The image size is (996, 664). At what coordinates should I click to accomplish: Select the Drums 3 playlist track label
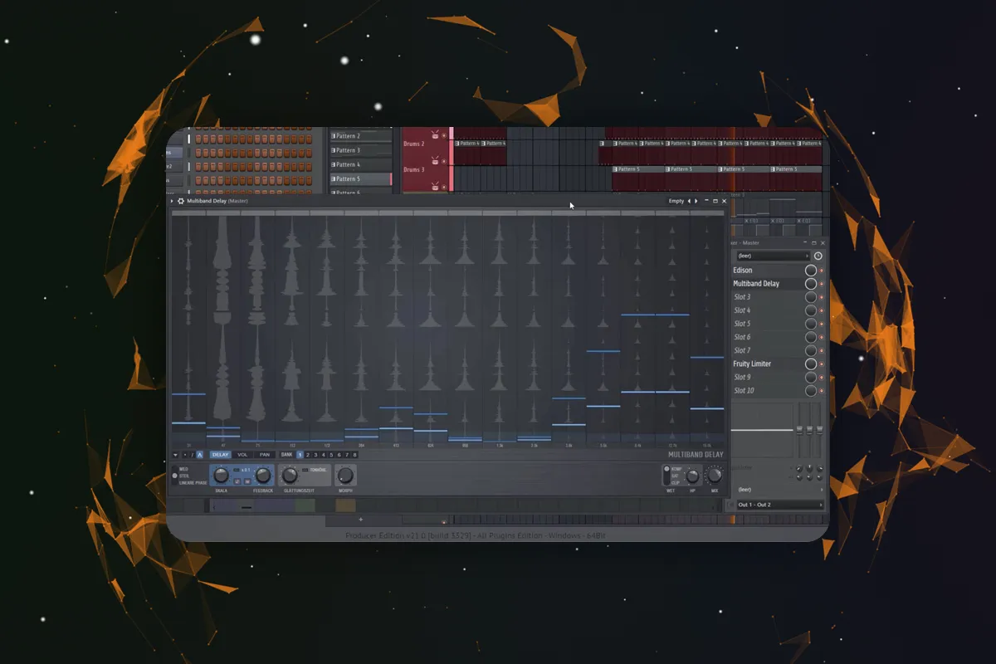[413, 169]
